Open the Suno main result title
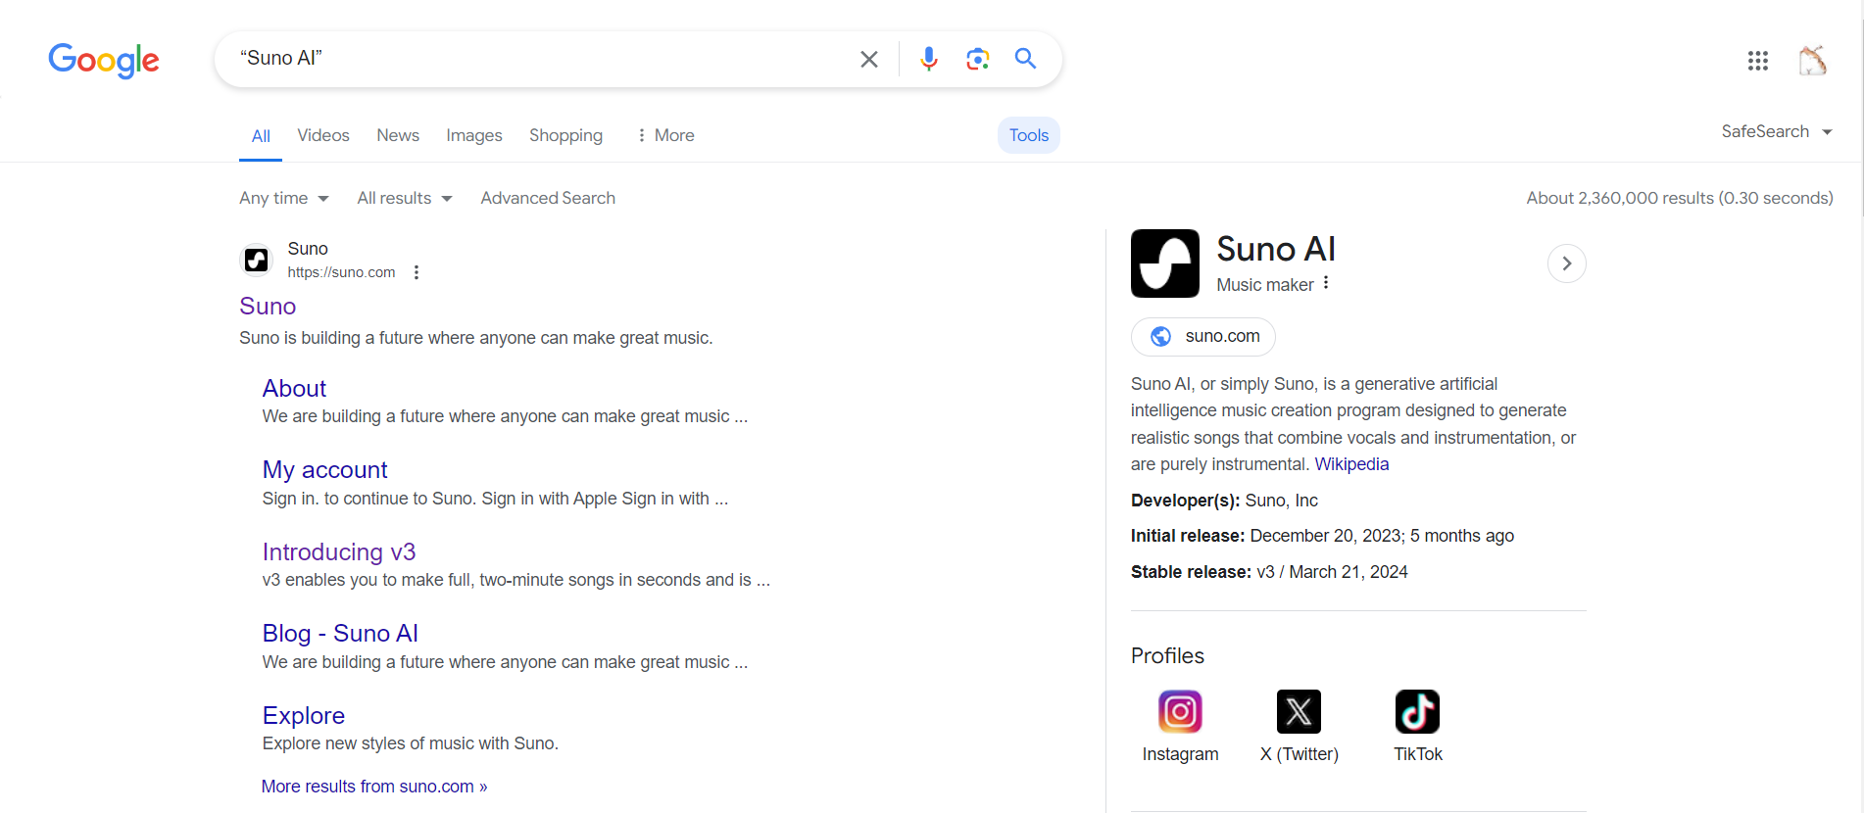Viewport: 1864px width, 813px height. coord(268,307)
